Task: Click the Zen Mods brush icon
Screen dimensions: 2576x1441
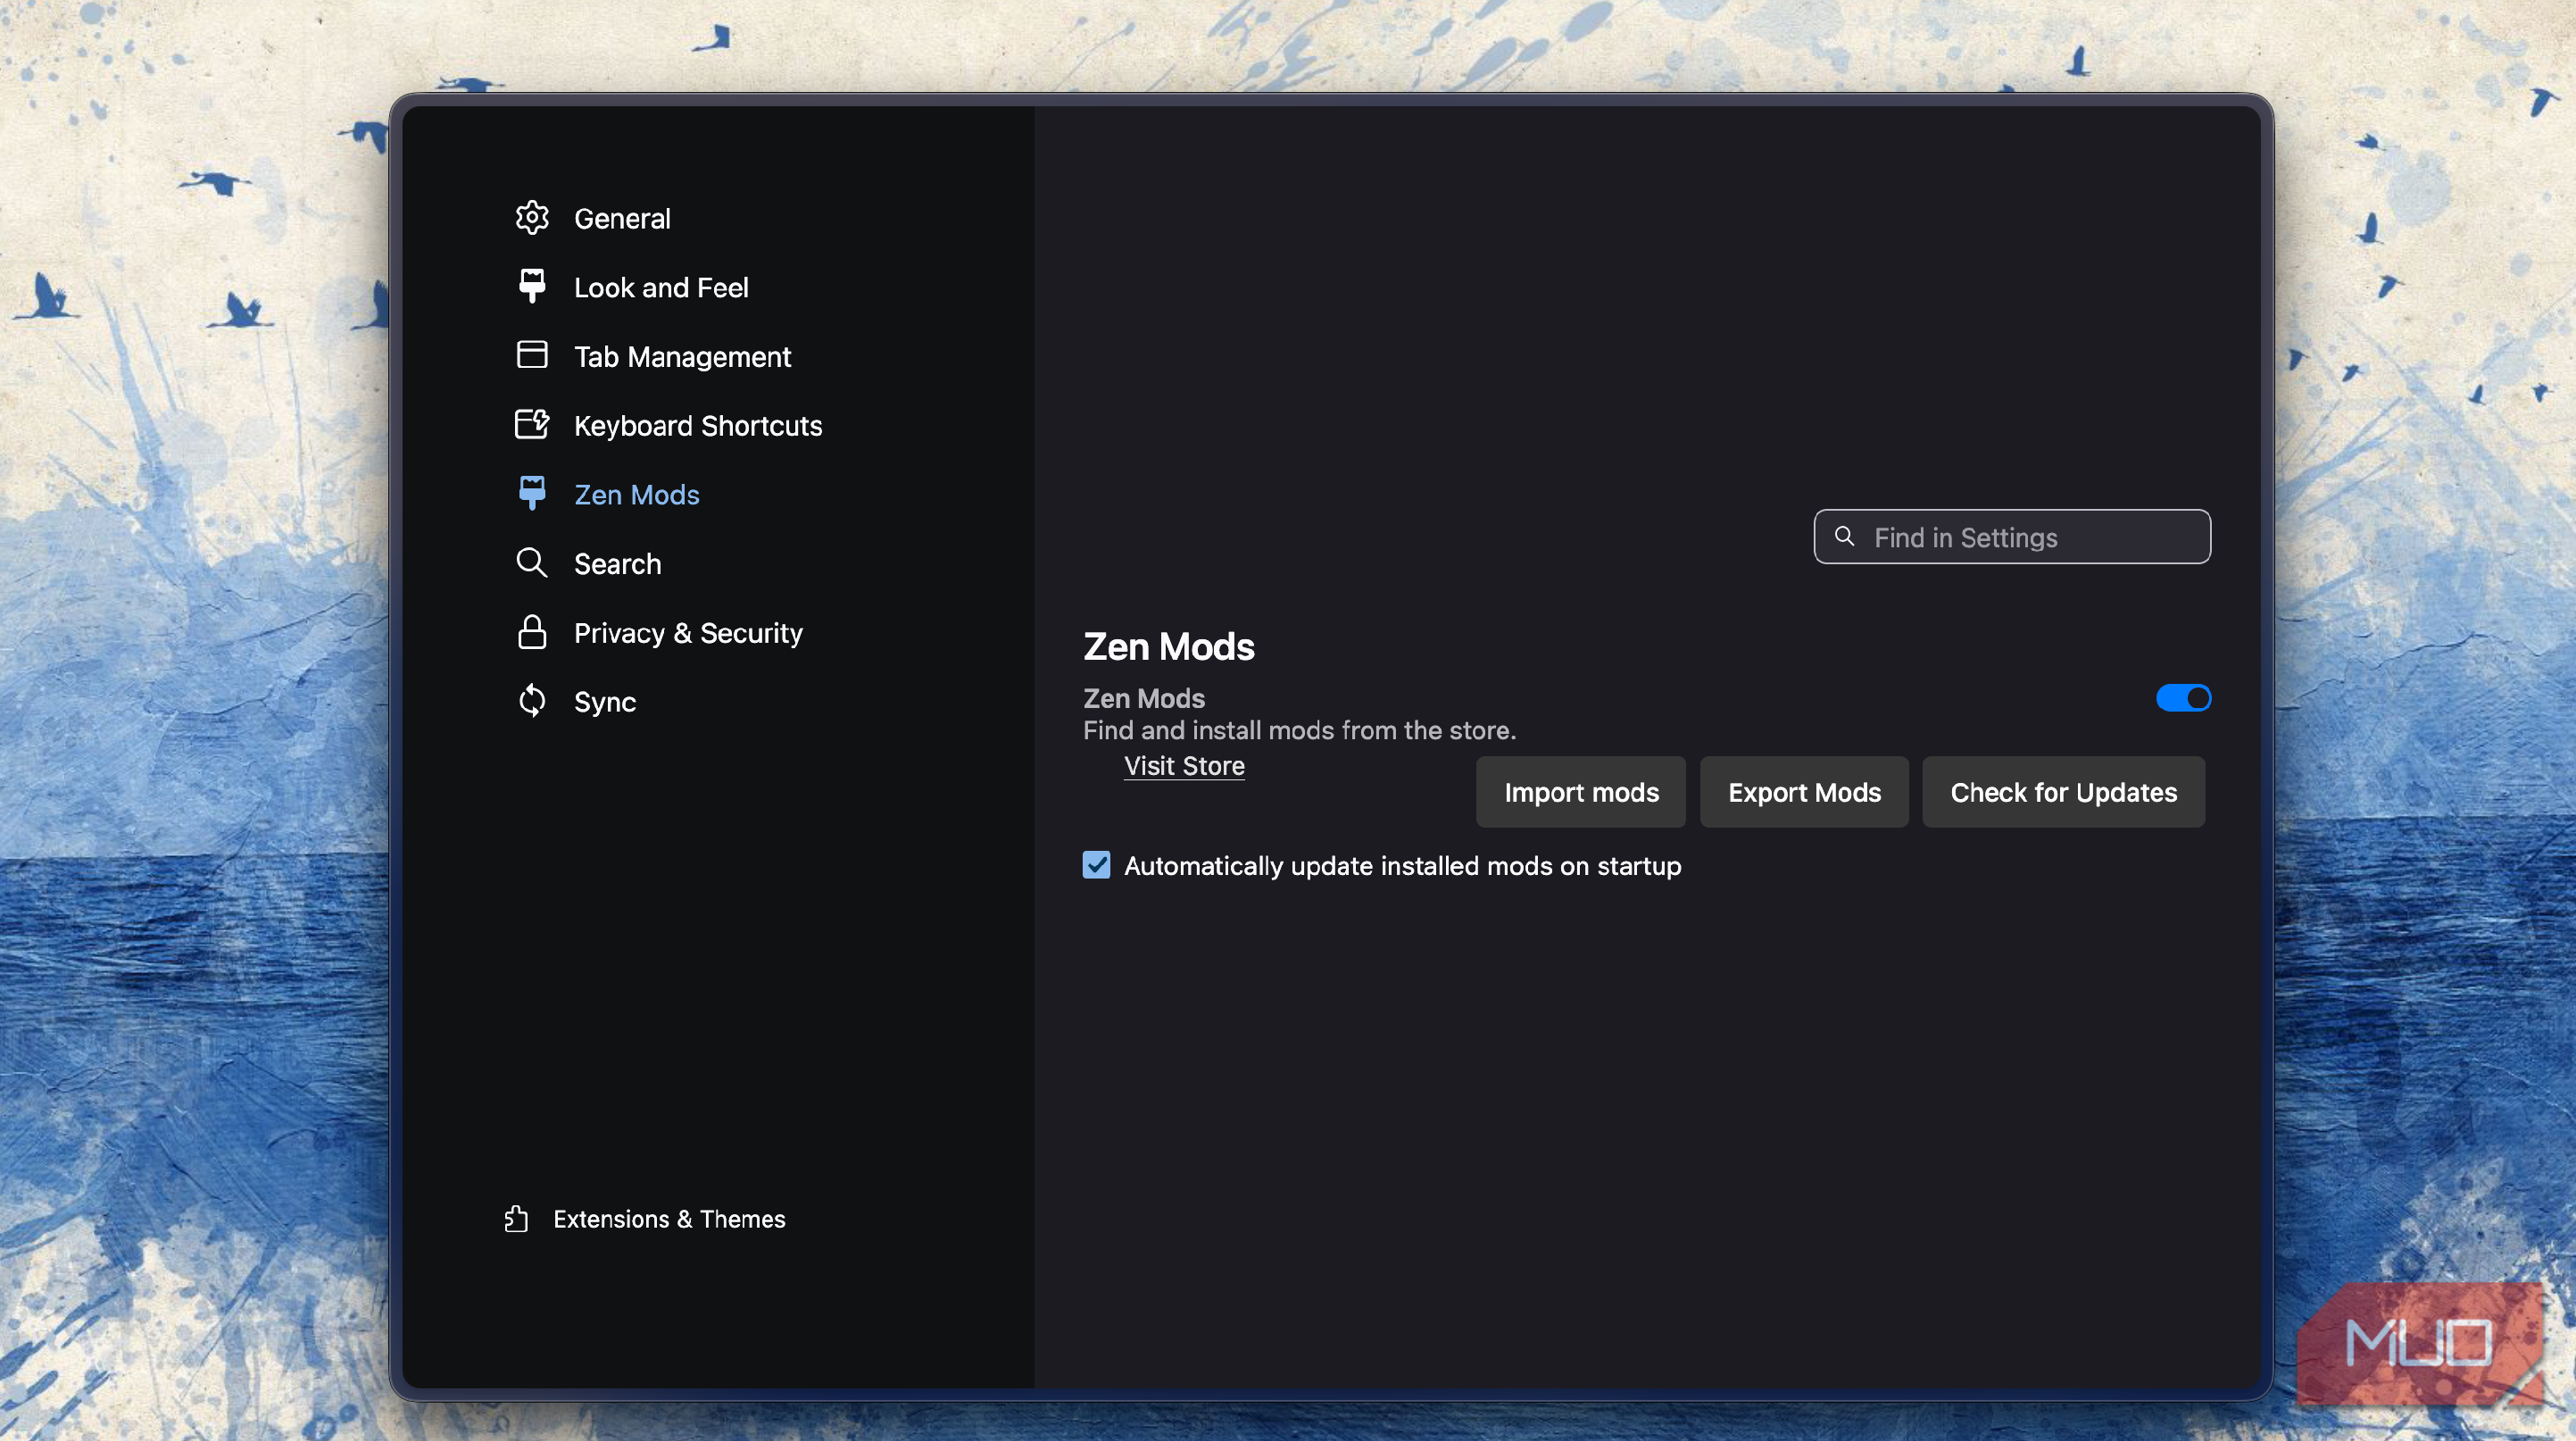Action: tap(532, 494)
